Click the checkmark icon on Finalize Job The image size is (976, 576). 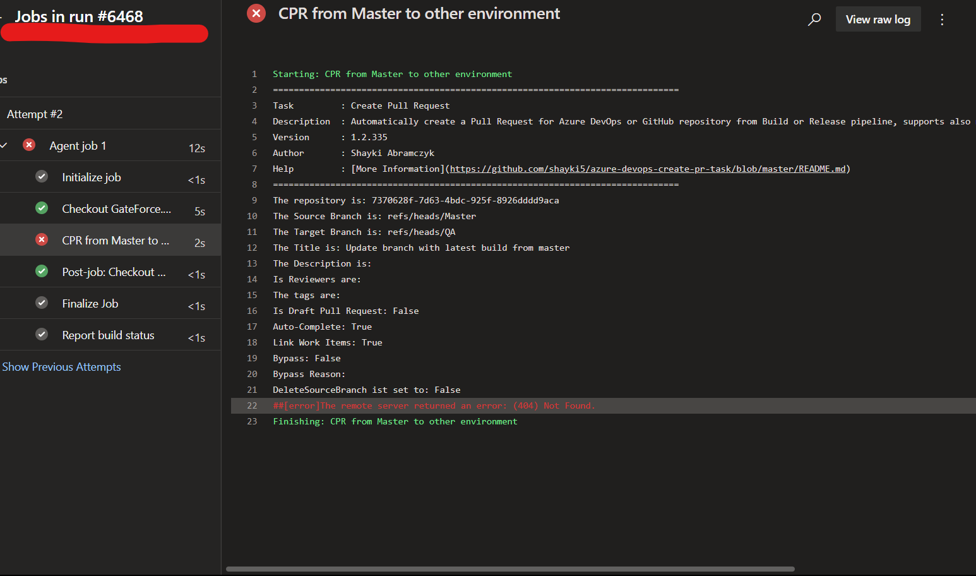tap(42, 303)
